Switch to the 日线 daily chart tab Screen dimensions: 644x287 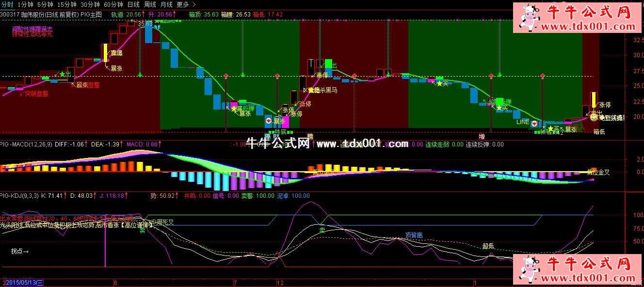point(133,4)
